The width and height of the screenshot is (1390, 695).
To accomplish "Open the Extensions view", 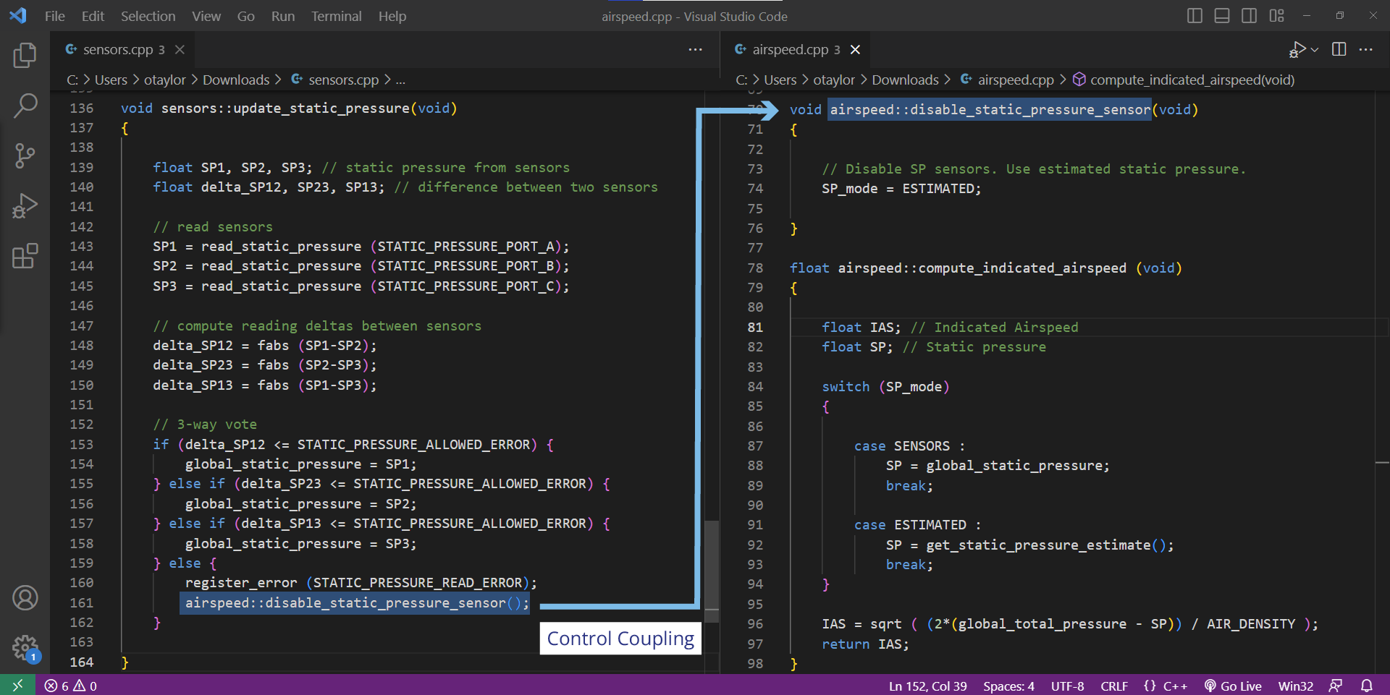I will pos(25,256).
